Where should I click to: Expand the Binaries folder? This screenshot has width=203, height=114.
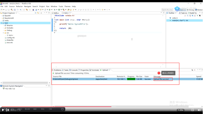tap(3, 25)
